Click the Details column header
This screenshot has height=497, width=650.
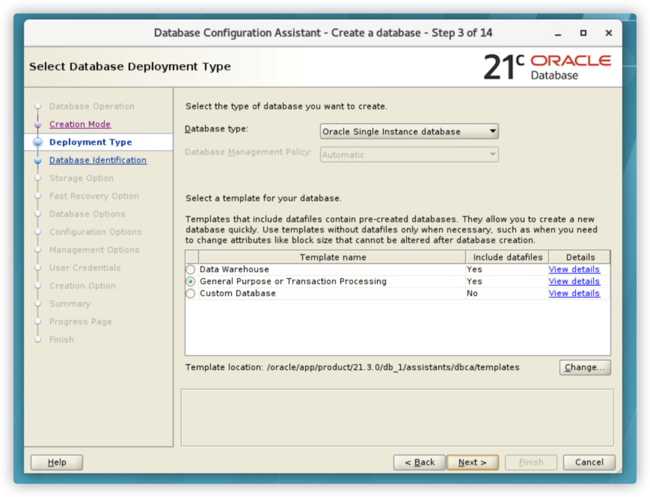pyautogui.click(x=580, y=257)
